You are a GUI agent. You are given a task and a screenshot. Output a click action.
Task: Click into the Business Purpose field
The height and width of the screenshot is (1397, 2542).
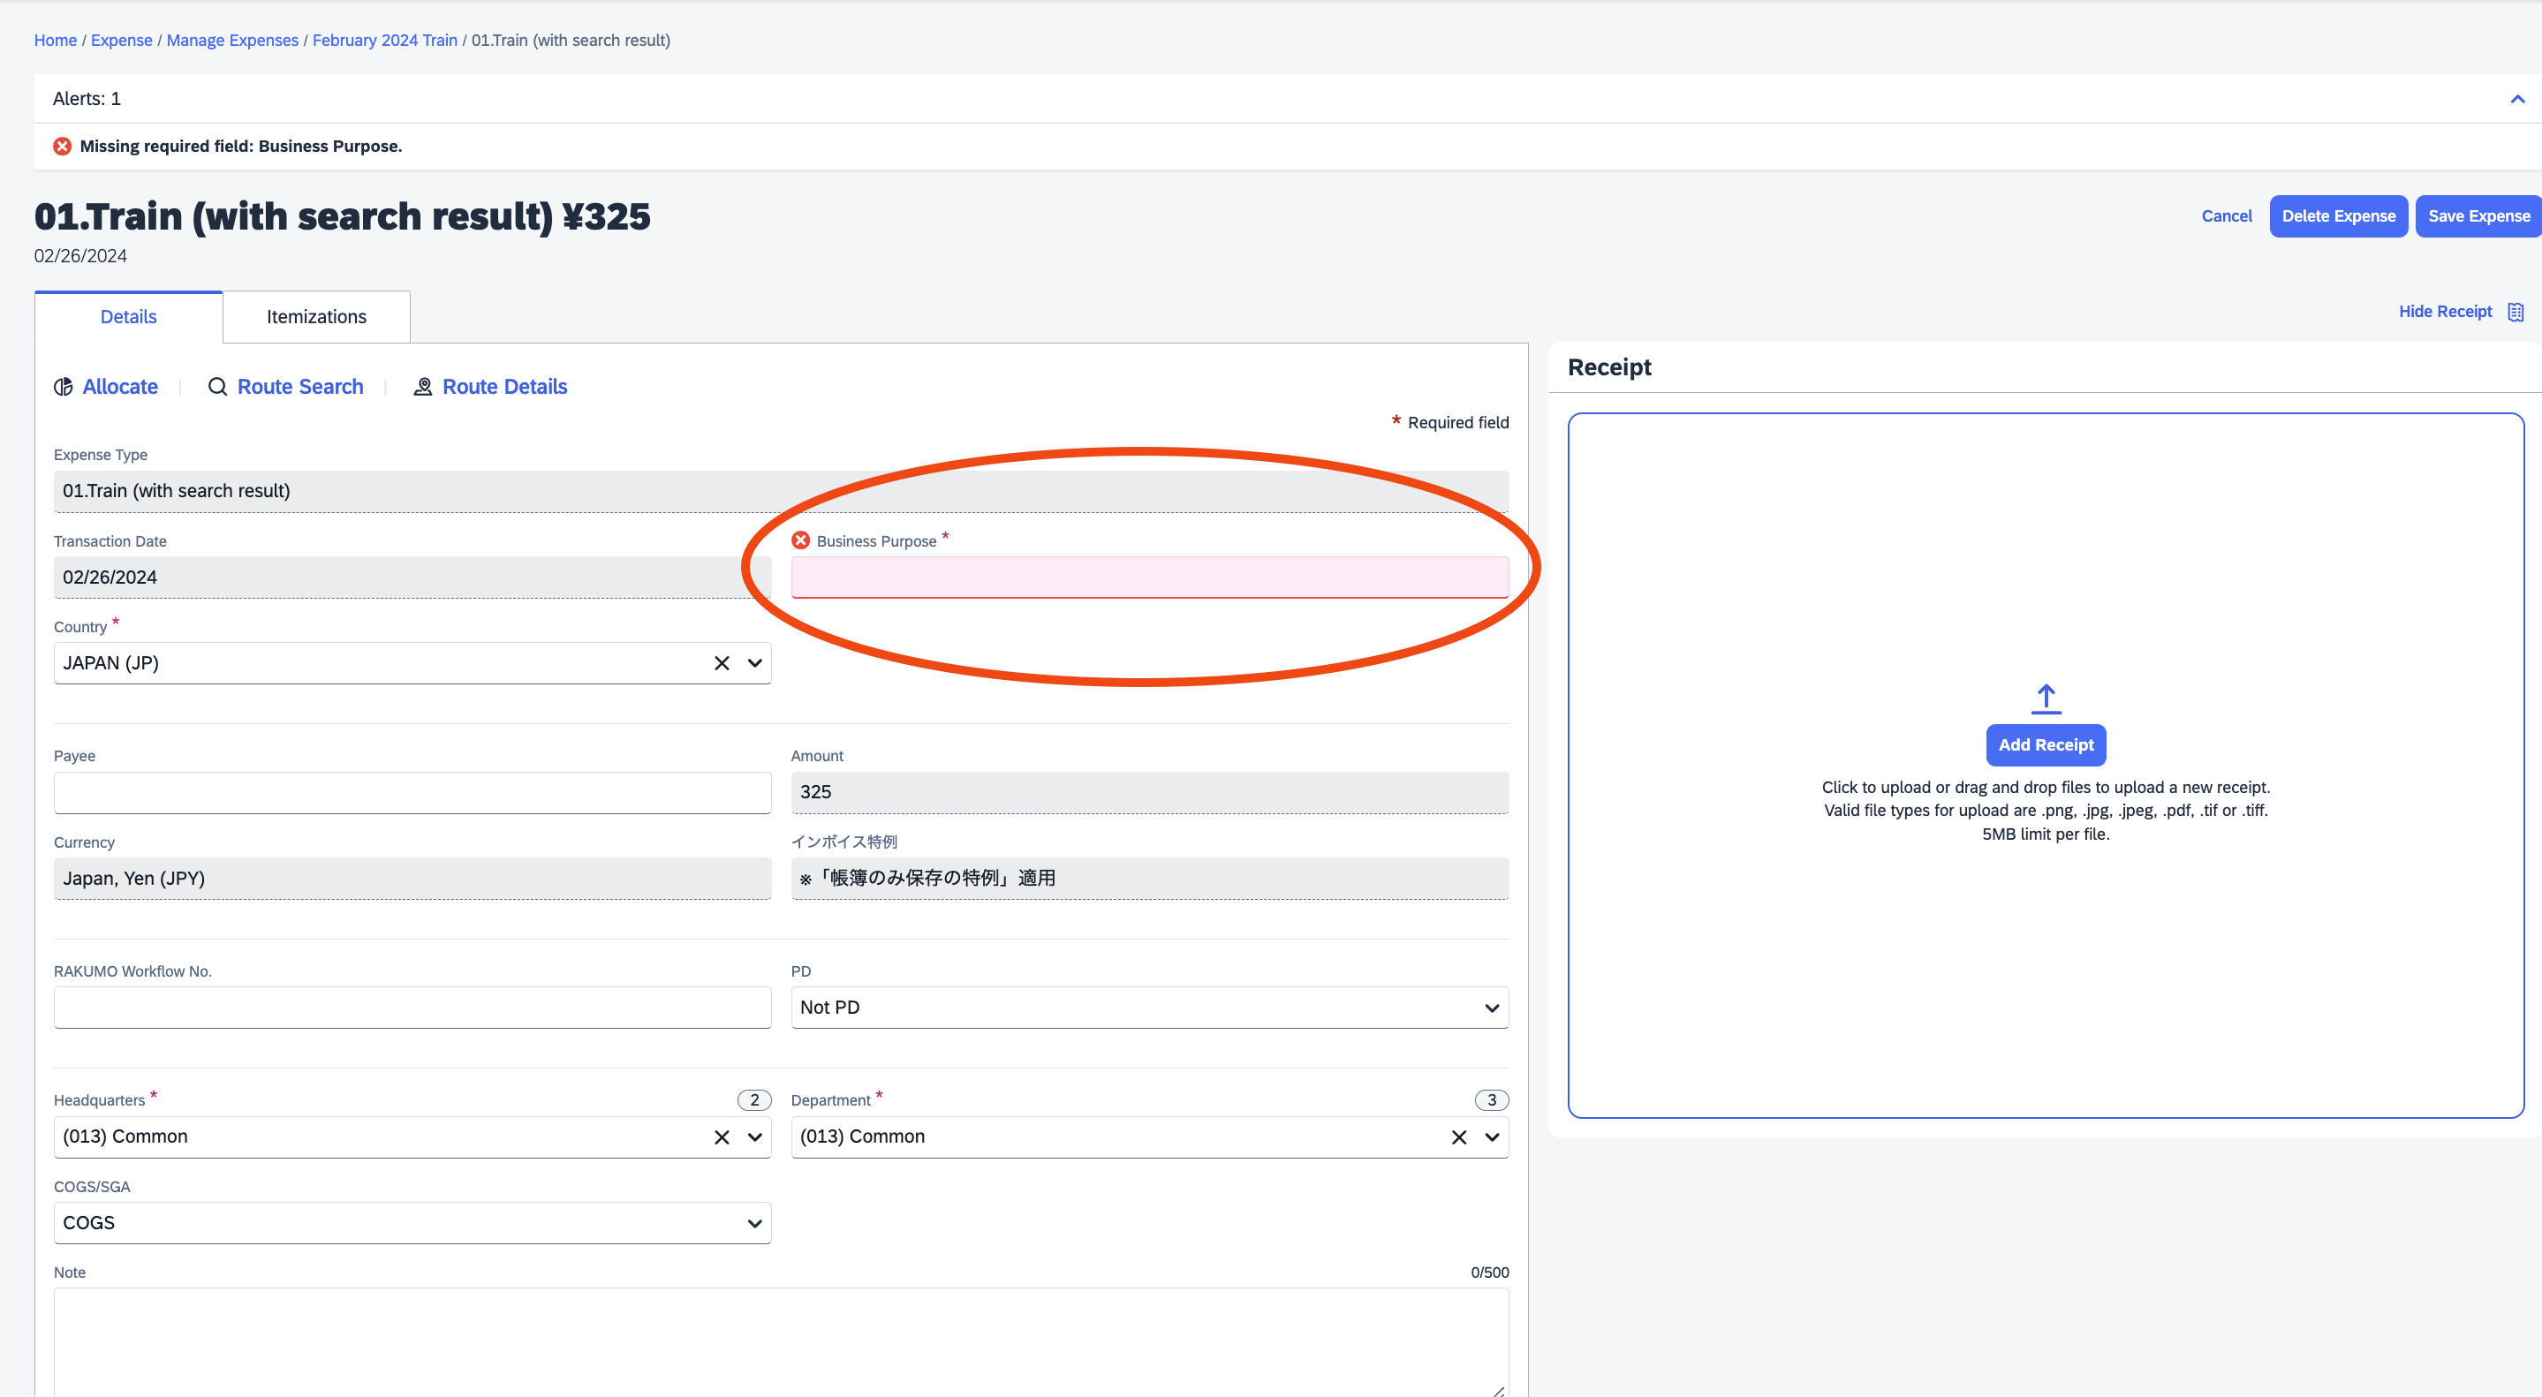[x=1148, y=578]
